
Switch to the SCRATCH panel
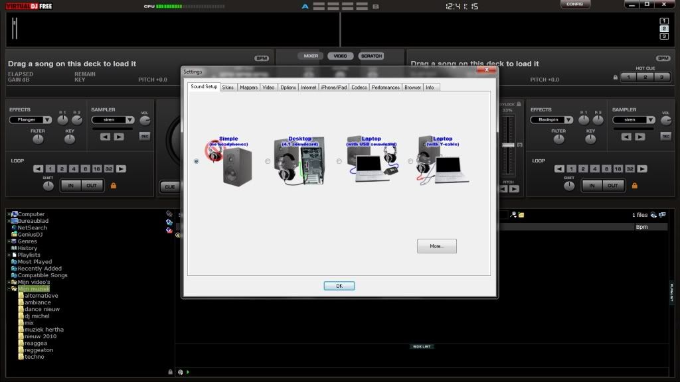pos(372,56)
